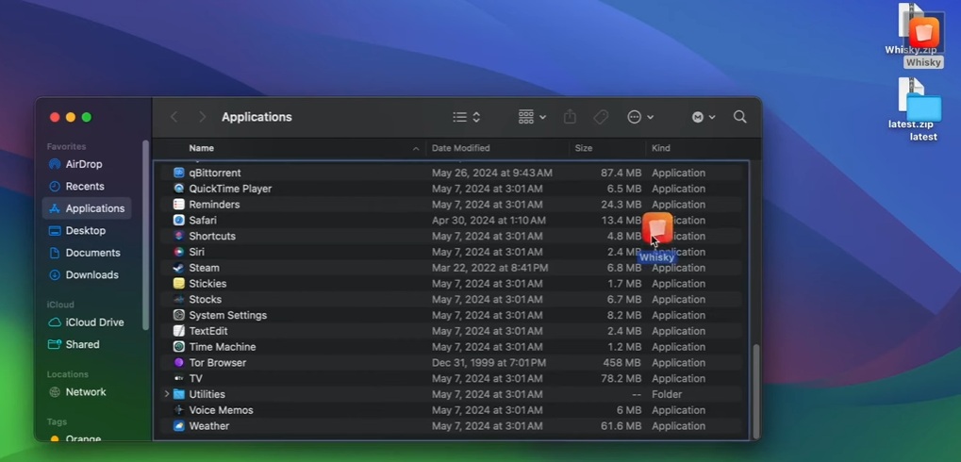This screenshot has width=961, height=462.
Task: Sort the list by Date Modified column
Action: [x=460, y=148]
